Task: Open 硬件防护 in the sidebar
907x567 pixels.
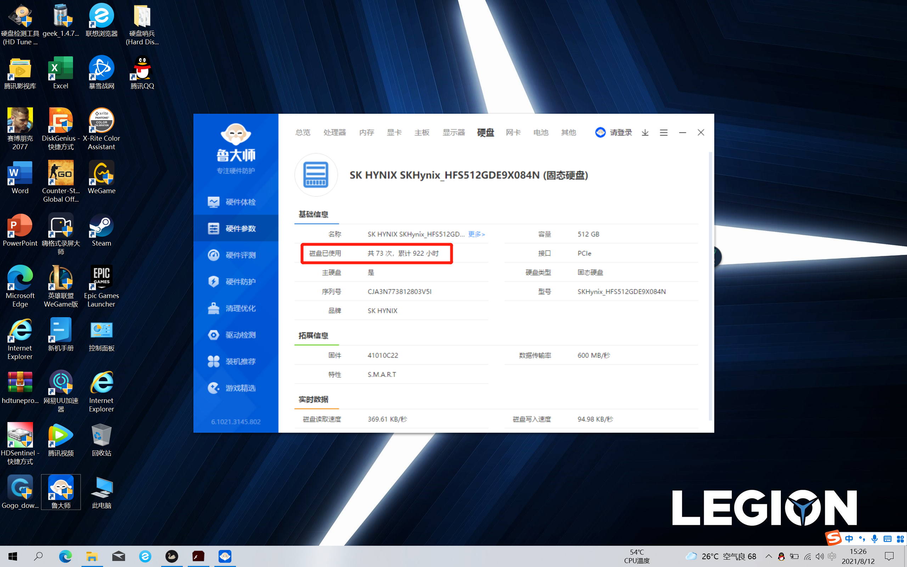Action: (x=236, y=282)
